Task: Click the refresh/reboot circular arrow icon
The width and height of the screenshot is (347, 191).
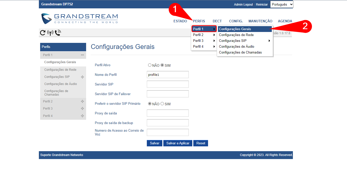Action: [43, 33]
